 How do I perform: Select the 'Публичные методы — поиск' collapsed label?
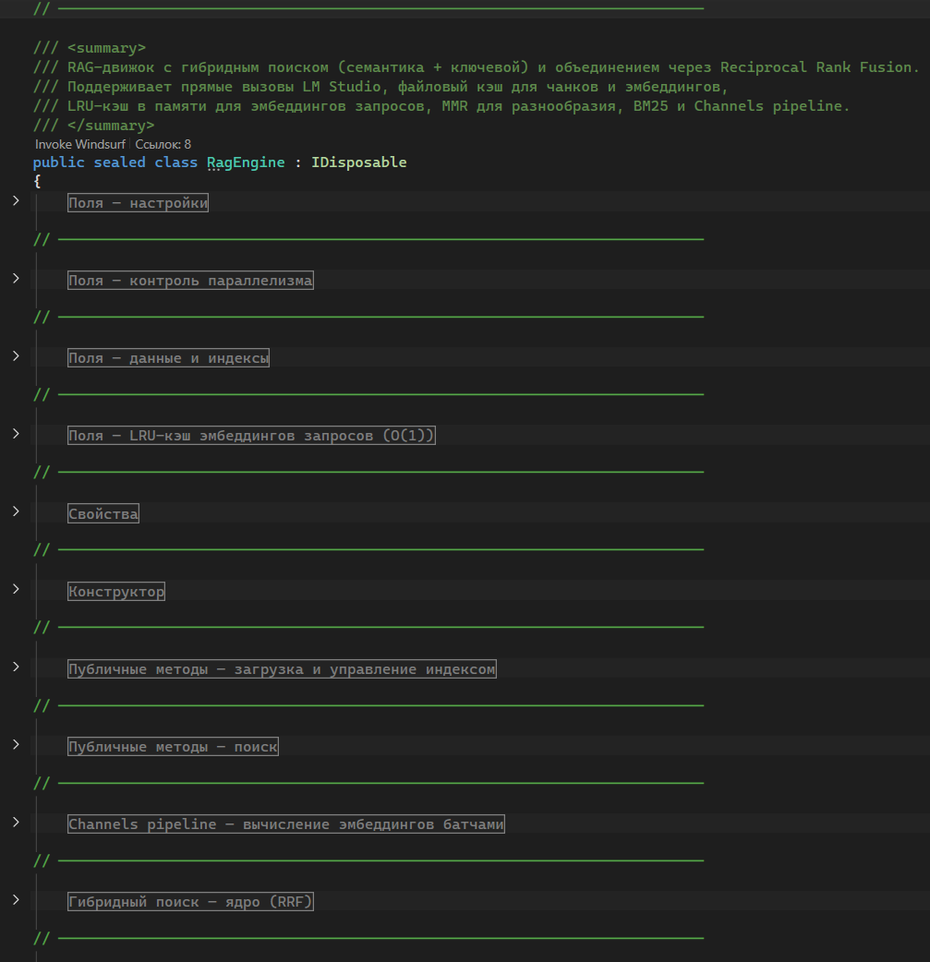point(173,747)
